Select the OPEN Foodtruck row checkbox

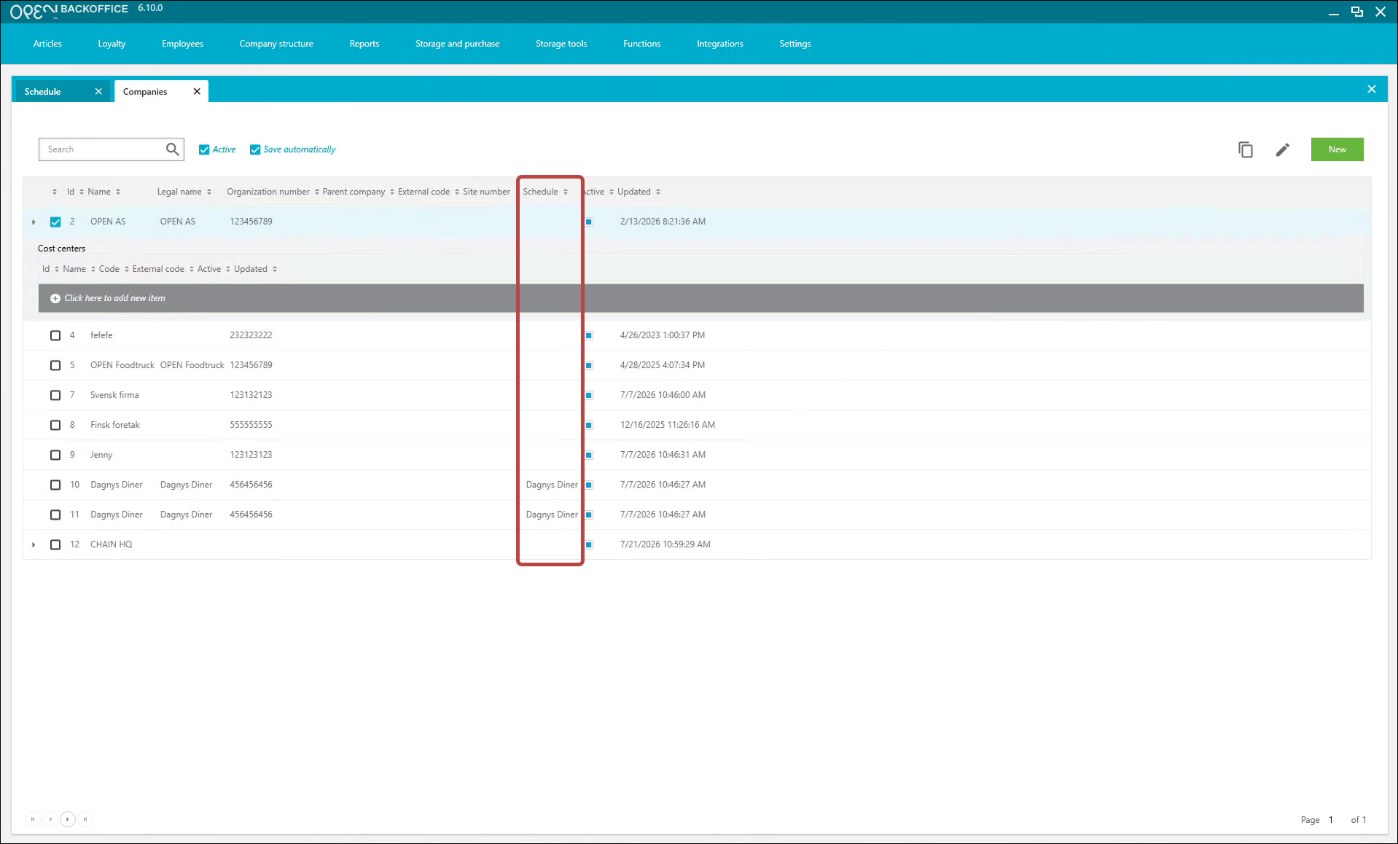click(55, 365)
